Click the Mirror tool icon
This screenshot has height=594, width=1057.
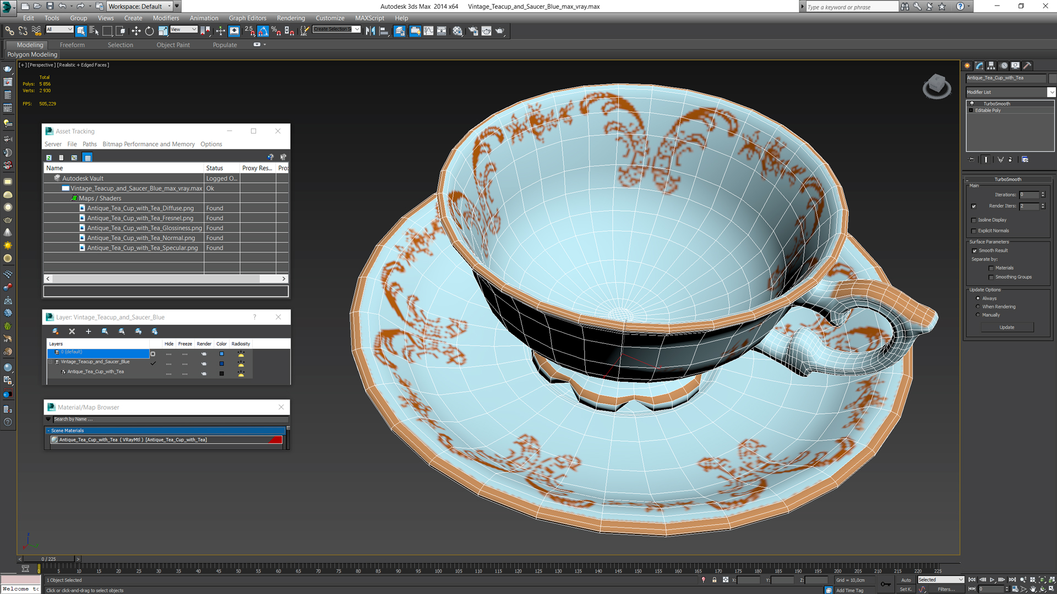[x=371, y=31]
